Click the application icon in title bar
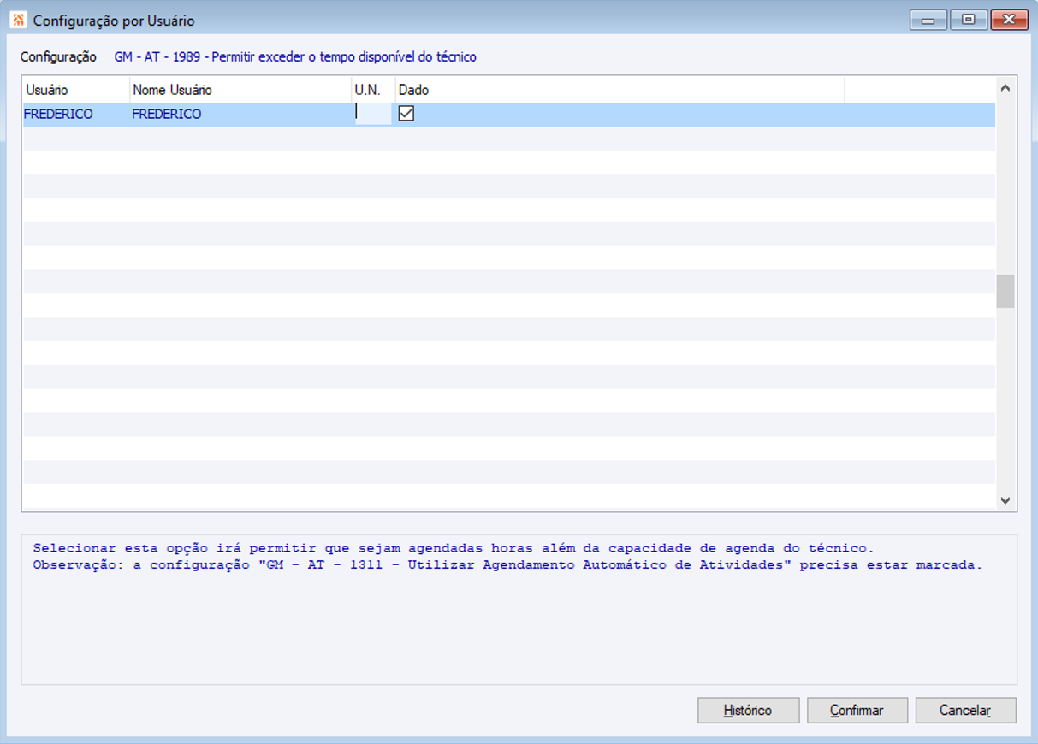The image size is (1038, 744). (x=18, y=20)
